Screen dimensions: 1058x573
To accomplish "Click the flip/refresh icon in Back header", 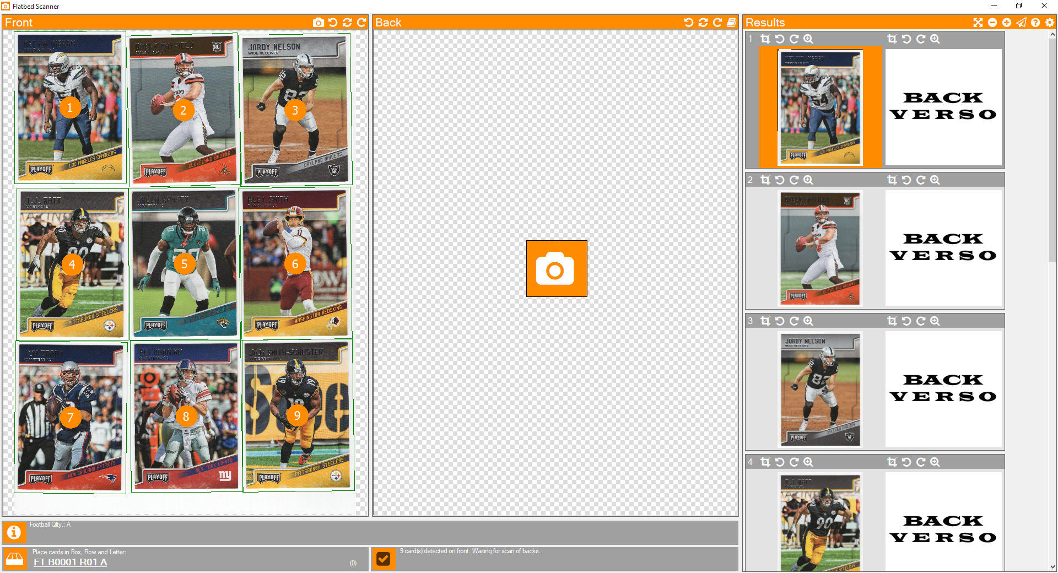I will pos(703,23).
